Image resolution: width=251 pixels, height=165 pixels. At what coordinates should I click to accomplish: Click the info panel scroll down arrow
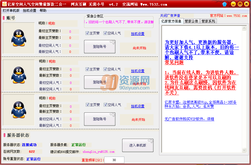(x=244, y=150)
